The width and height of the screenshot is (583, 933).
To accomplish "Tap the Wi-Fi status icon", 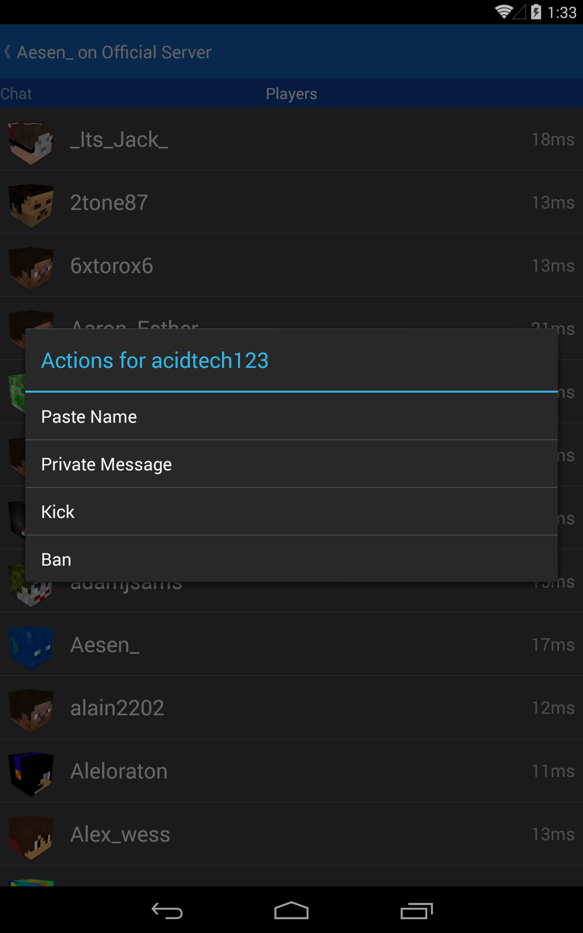I will [504, 12].
